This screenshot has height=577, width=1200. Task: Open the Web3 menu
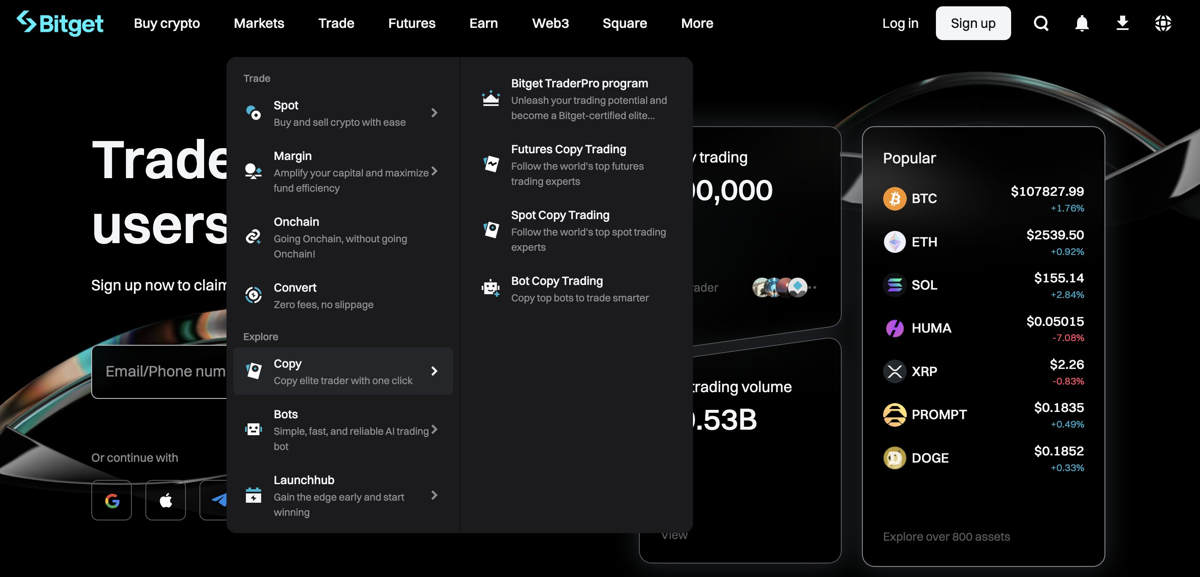tap(550, 23)
